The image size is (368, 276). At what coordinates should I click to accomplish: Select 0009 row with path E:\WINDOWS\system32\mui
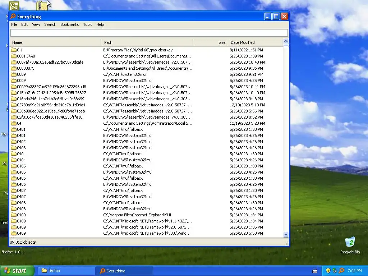tap(147, 80)
